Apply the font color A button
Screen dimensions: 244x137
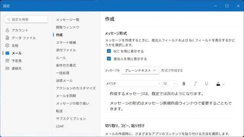[218, 84]
